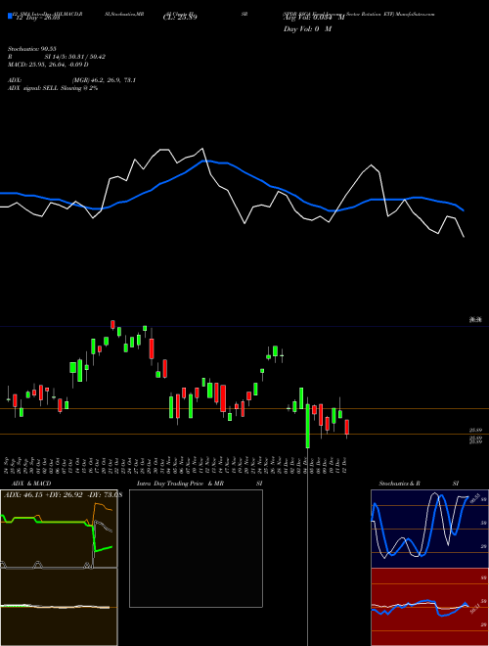
Task: Click the ADX signal: SELL text
Action: (53, 88)
